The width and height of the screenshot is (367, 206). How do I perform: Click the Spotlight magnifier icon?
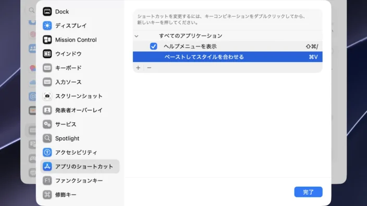click(47, 138)
